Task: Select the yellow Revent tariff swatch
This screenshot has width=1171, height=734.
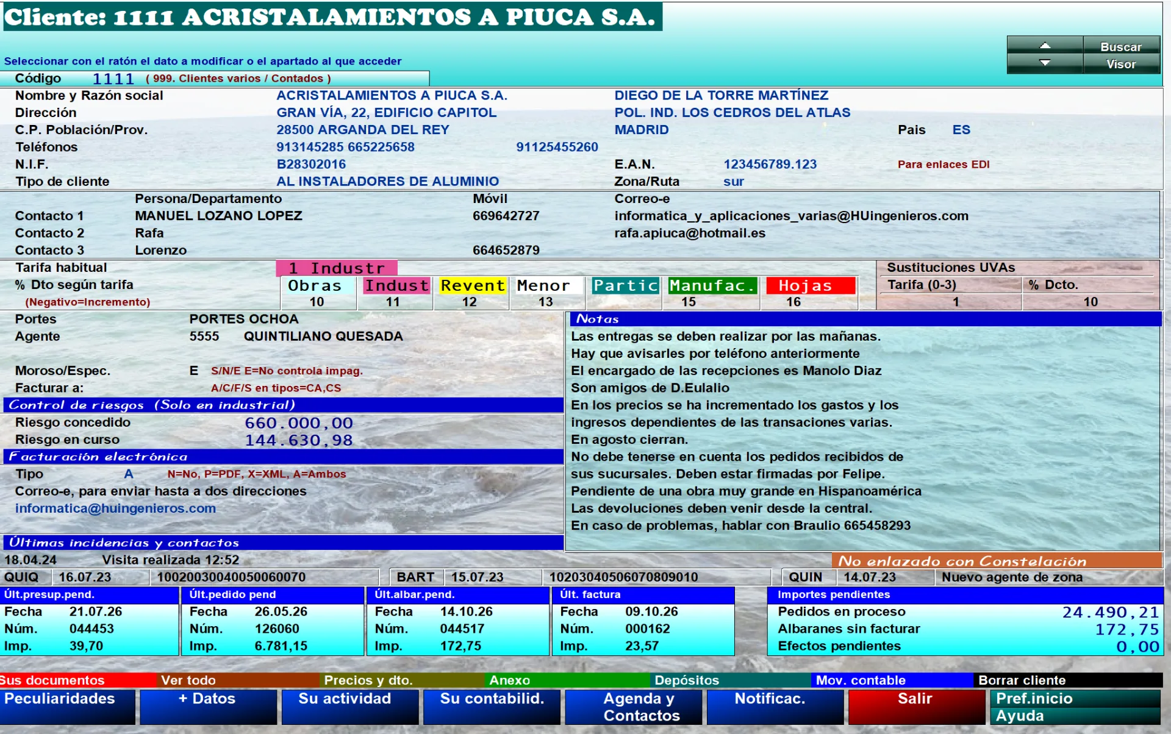Action: pos(473,286)
